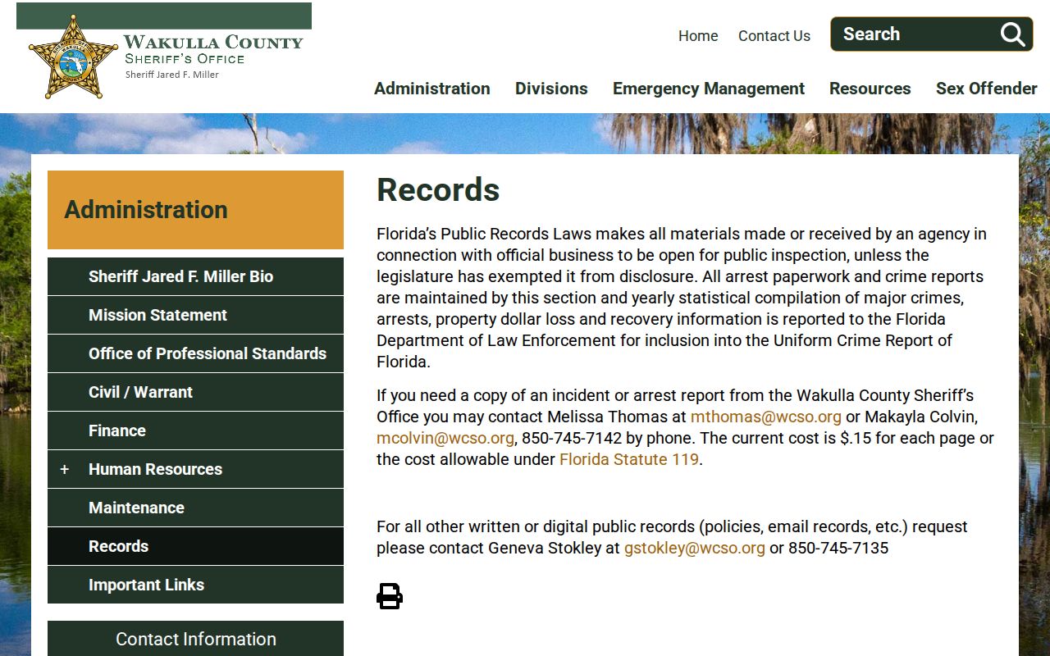Viewport: 1050px width, 656px height.
Task: Open the Finance sidebar link
Action: point(195,430)
